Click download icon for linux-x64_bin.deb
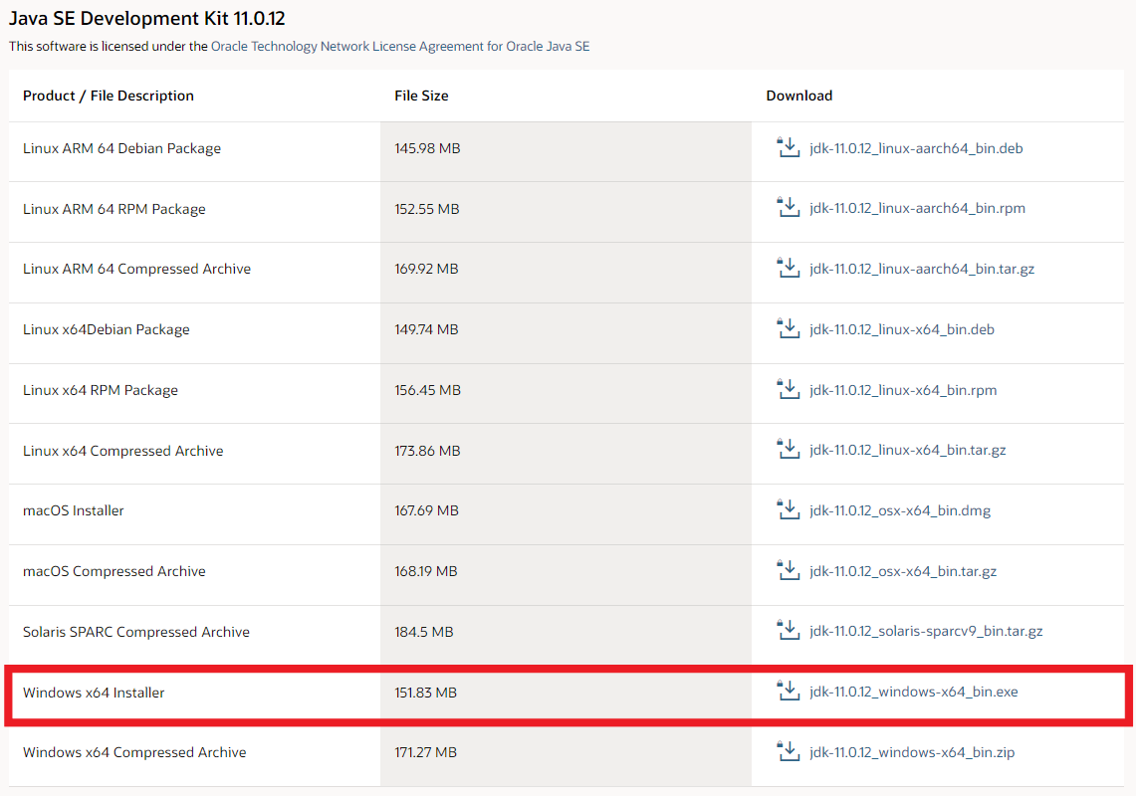 tap(788, 328)
